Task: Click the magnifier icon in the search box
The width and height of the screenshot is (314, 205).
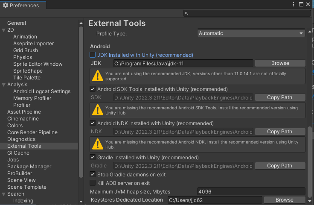Action: tap(187, 14)
